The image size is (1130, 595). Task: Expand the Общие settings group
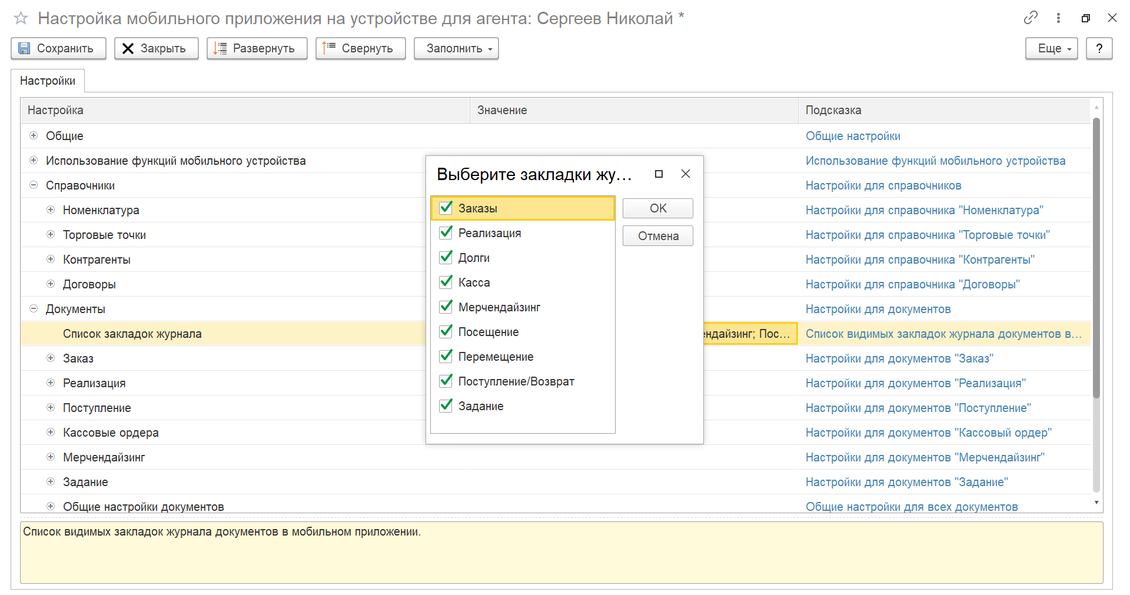pos(34,135)
